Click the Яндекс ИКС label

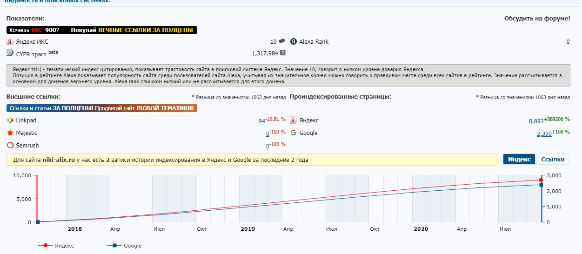[x=32, y=41]
